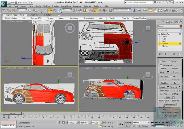The height and width of the screenshot is (129, 184).
Task: Activate the Select and Scale tool
Action: coord(59,10)
